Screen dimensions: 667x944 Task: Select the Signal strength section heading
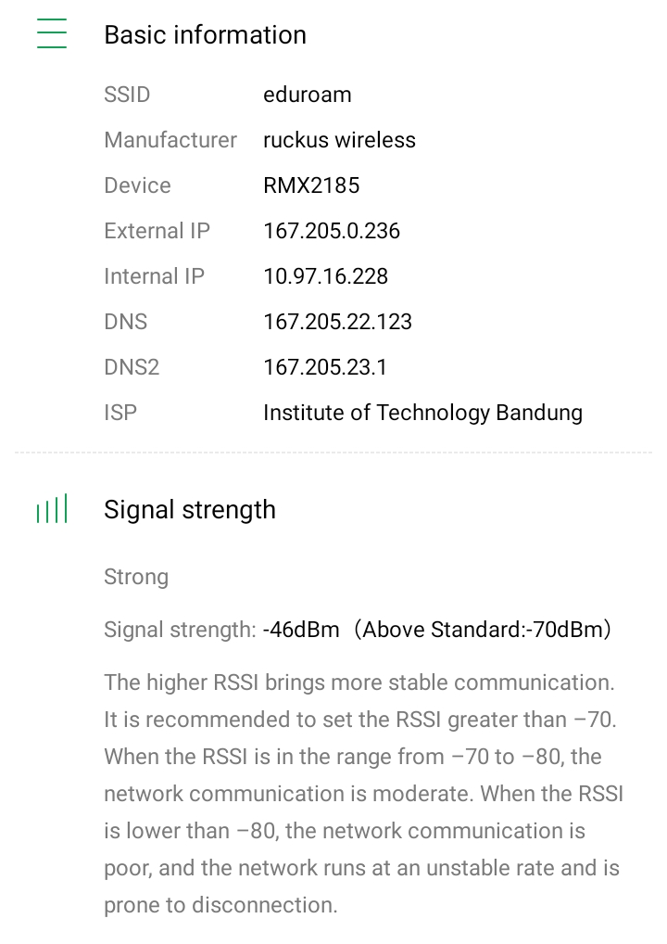190,509
